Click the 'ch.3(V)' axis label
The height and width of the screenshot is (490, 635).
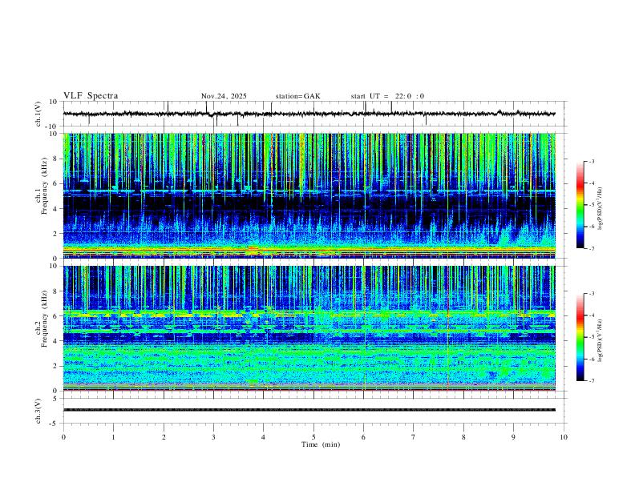(38, 412)
